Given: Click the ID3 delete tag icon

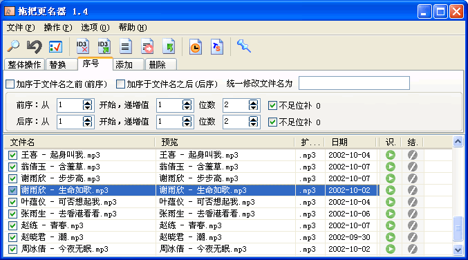Looking at the screenshot, I should coord(83,46).
